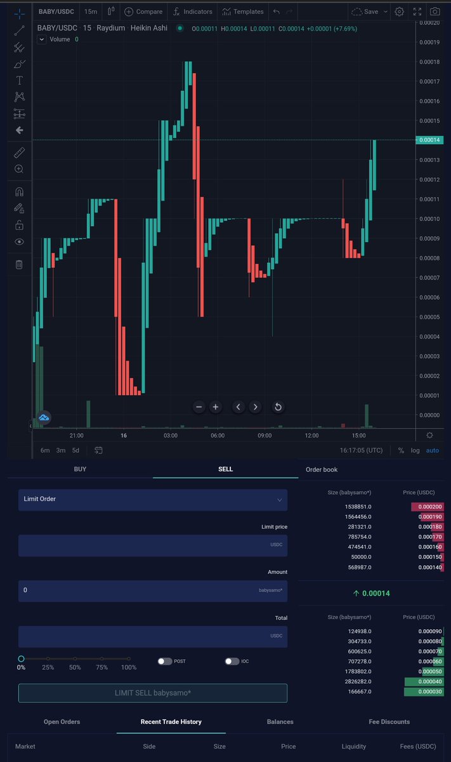451x762 pixels.
Task: Click the Total input field
Action: click(x=153, y=636)
